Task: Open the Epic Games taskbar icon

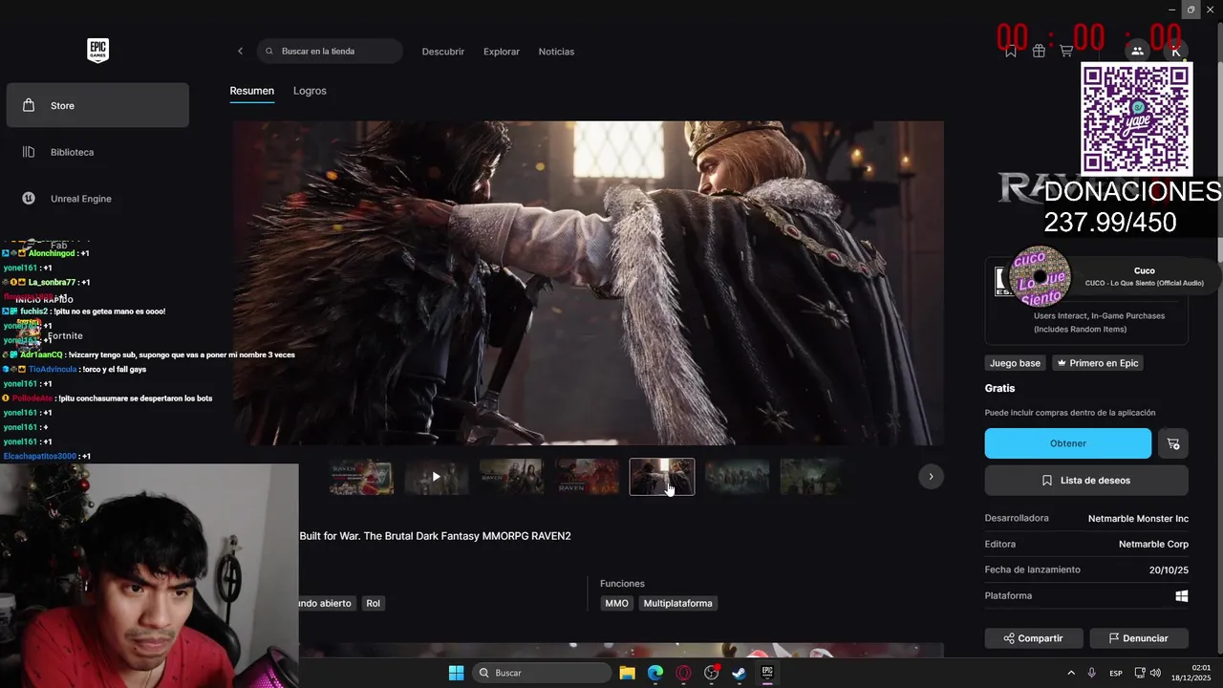Action: pyautogui.click(x=767, y=673)
